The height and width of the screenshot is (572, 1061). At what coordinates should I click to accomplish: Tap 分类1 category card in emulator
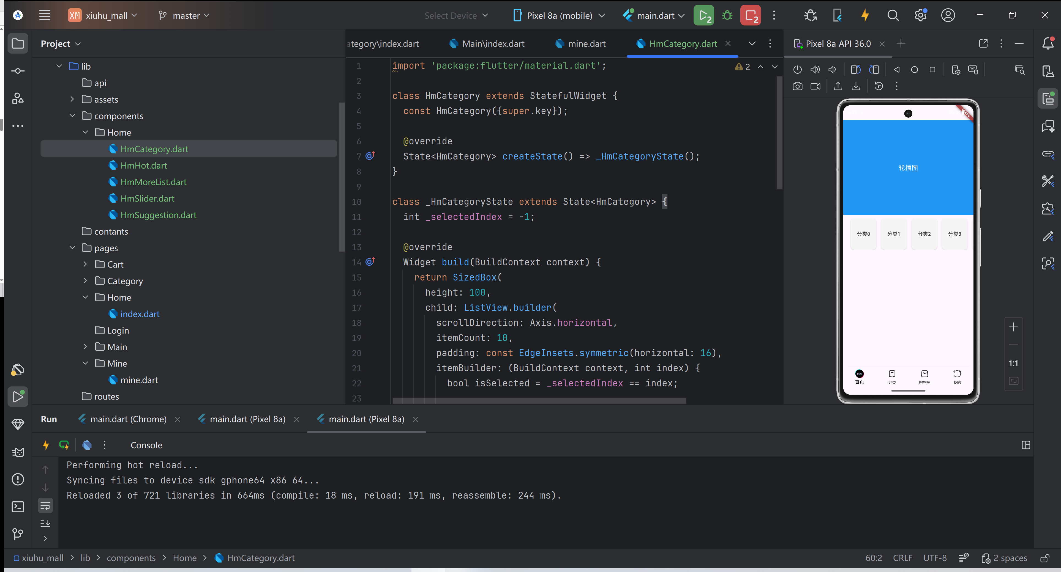[893, 234]
